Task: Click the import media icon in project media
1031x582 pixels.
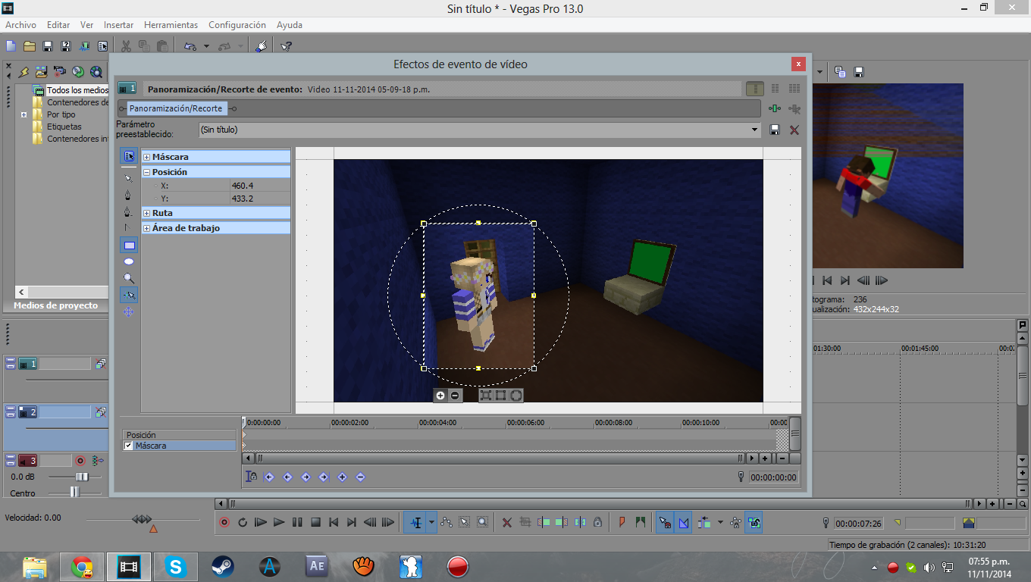Action: click(x=41, y=72)
